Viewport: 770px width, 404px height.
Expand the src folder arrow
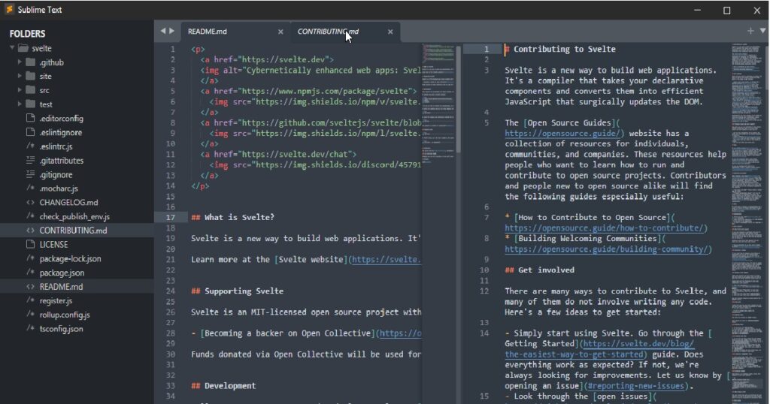pos(20,90)
